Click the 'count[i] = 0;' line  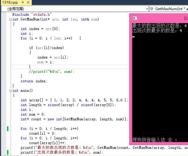click(x=42, y=133)
